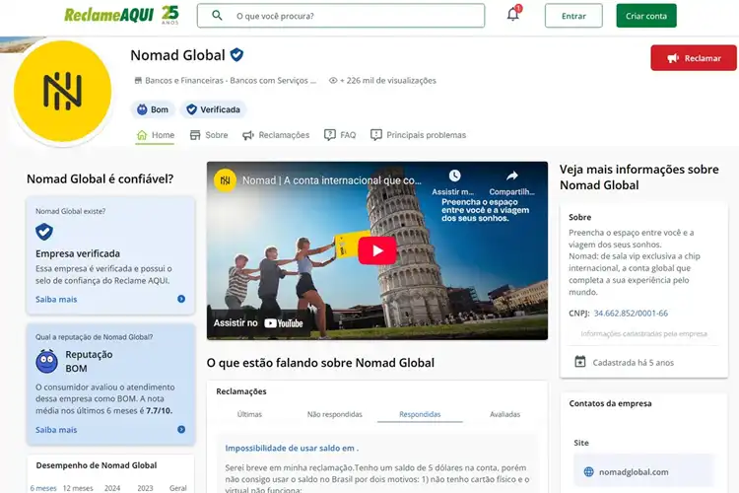Click blue reputation face icon
Viewport: 739px width, 493px height.
click(46, 362)
